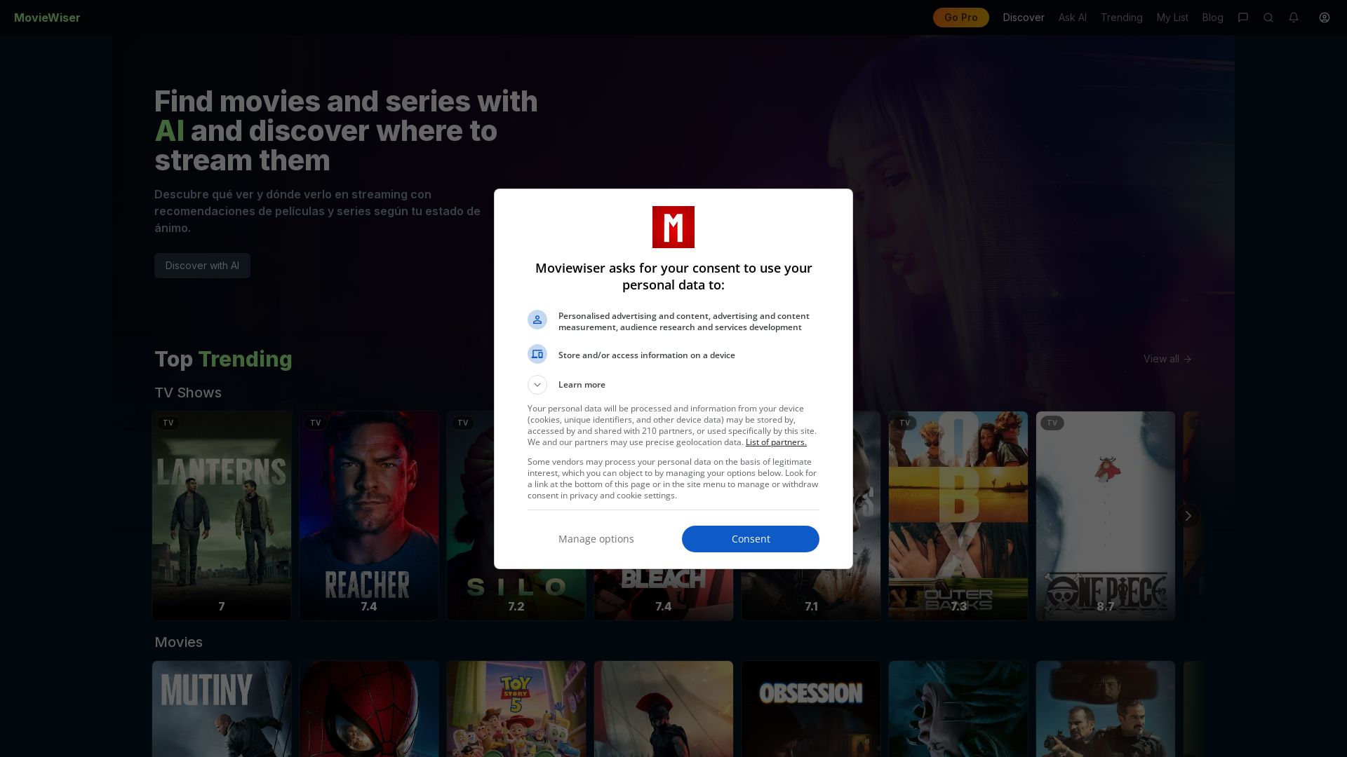The image size is (1347, 757).
Task: Open the Blog menu item
Action: (1212, 18)
